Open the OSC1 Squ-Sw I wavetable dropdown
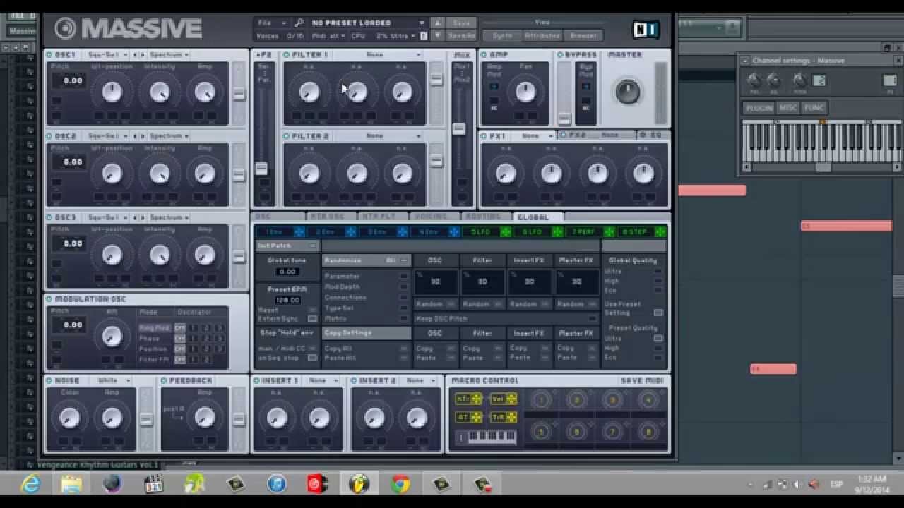The image size is (904, 508). tap(107, 54)
